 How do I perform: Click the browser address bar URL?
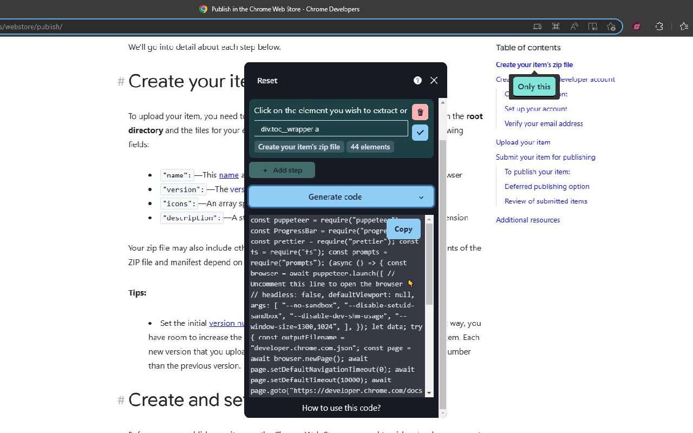tap(31, 27)
